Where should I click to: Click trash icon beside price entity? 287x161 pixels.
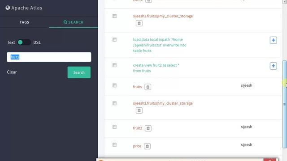pos(147,146)
